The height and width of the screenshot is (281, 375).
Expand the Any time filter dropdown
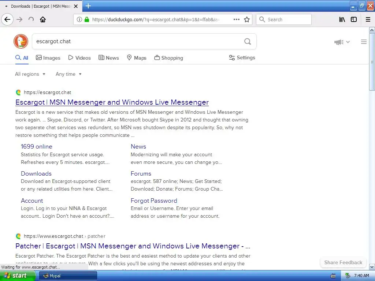(x=68, y=74)
